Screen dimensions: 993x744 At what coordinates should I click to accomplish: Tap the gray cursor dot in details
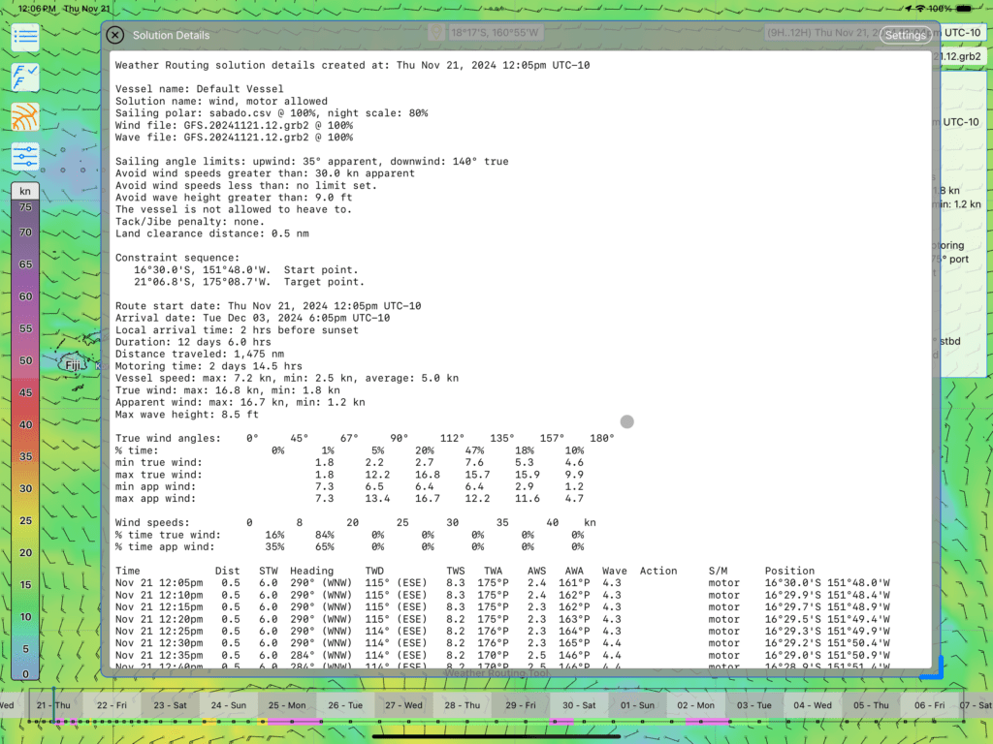[x=627, y=421]
